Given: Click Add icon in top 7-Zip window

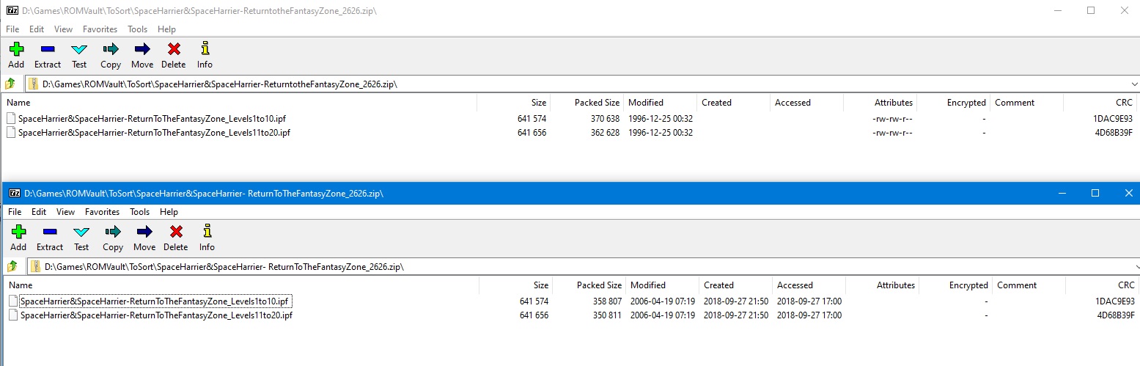Looking at the screenshot, I should pos(16,50).
